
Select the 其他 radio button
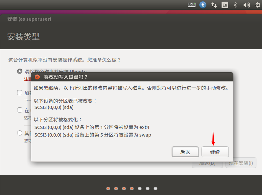(20, 133)
